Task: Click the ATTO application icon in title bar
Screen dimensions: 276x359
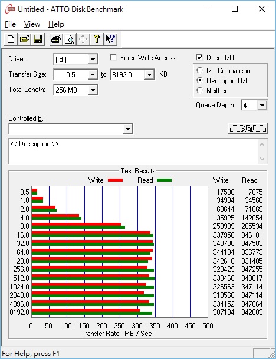Action: [x=10, y=9]
